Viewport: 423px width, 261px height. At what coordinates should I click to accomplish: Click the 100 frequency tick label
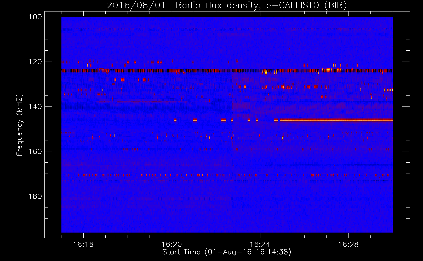[x=35, y=17]
